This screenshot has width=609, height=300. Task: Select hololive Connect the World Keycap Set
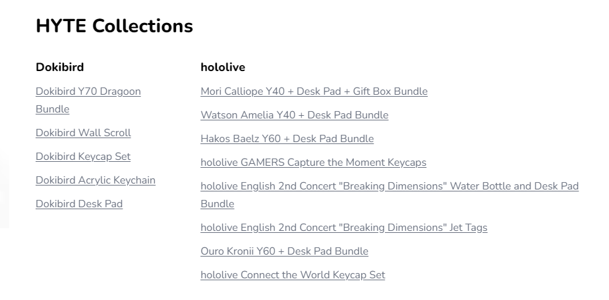[x=293, y=275]
